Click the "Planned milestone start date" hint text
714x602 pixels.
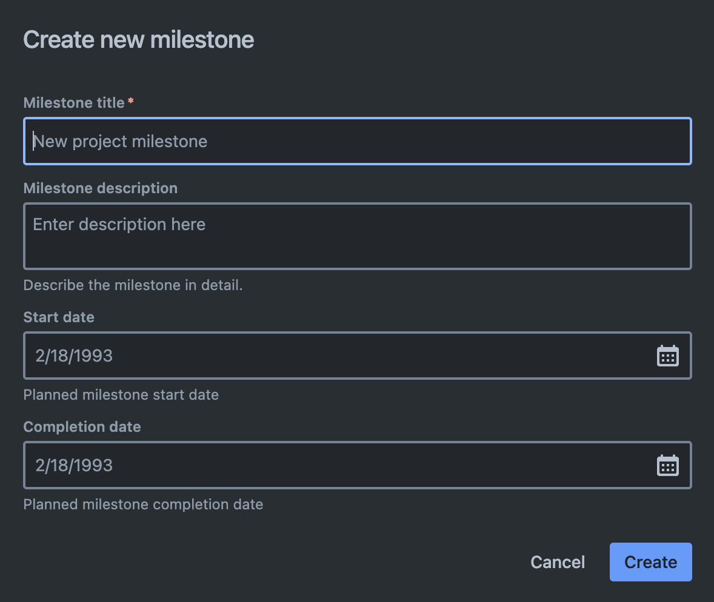(x=121, y=395)
